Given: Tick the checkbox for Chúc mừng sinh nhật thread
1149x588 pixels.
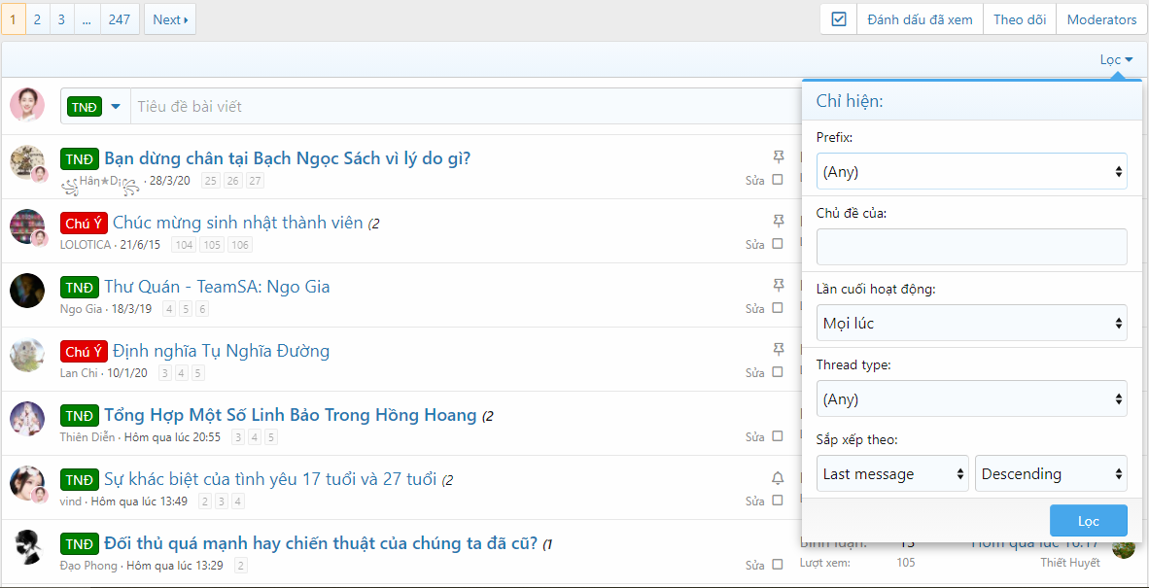Looking at the screenshot, I should [x=778, y=244].
